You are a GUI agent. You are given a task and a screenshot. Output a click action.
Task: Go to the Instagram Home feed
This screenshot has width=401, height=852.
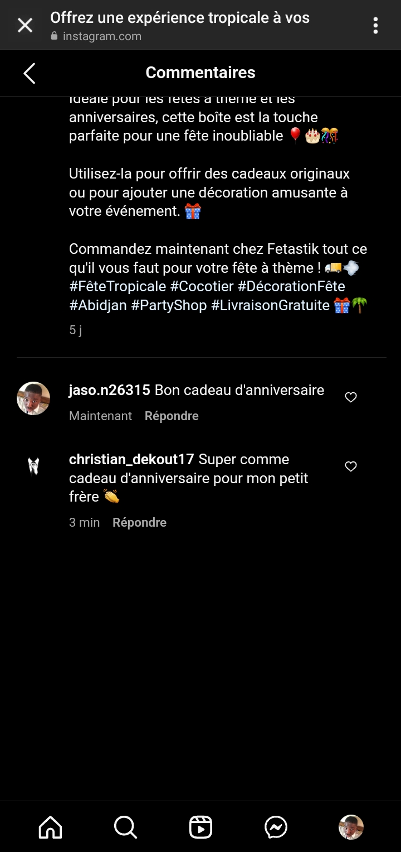pos(50,827)
